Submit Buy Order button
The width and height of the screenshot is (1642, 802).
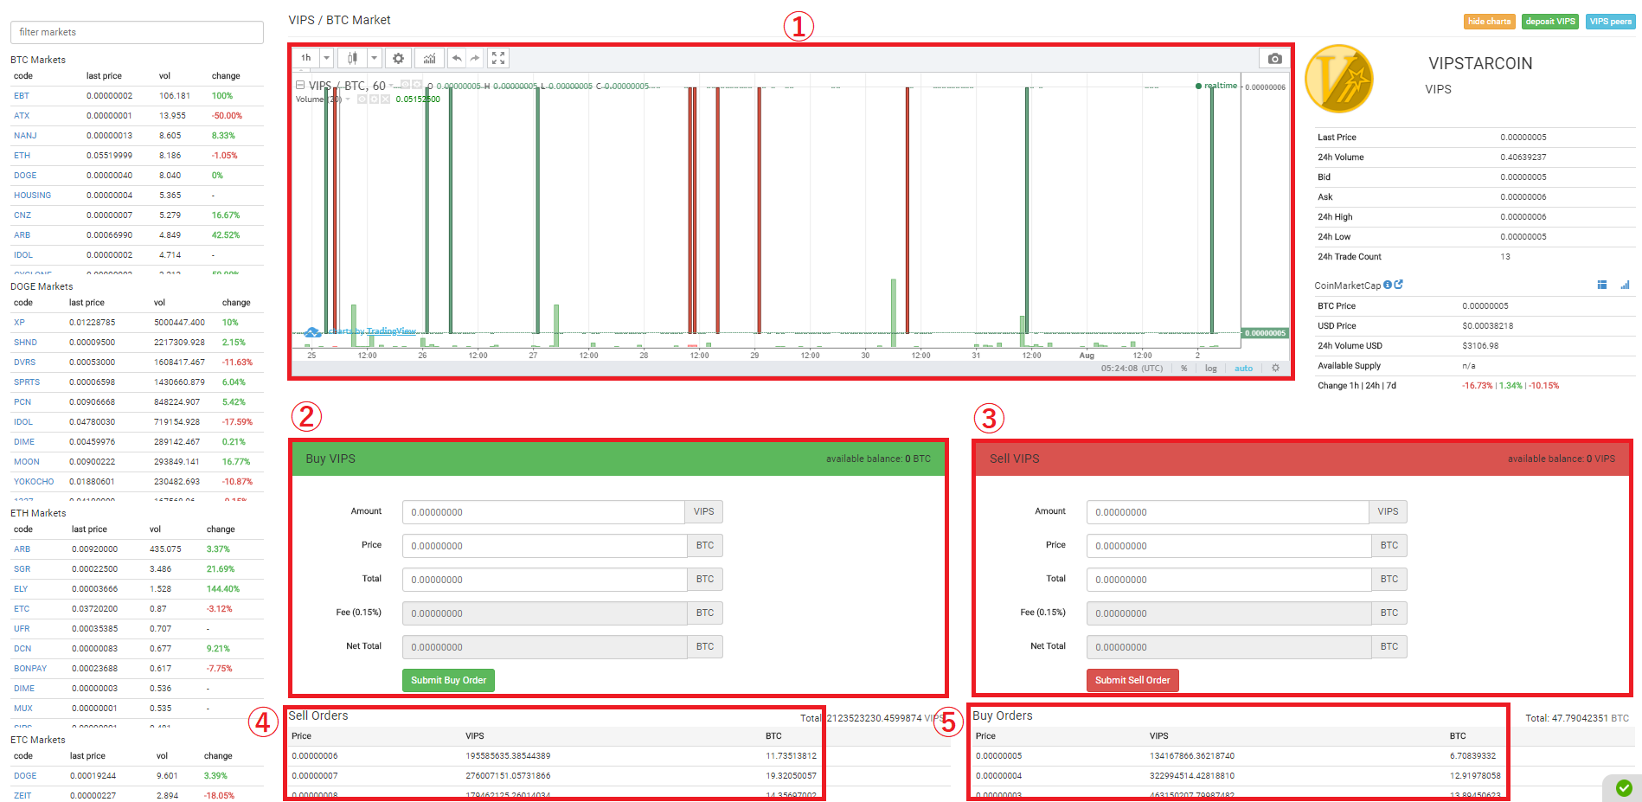(x=448, y=680)
